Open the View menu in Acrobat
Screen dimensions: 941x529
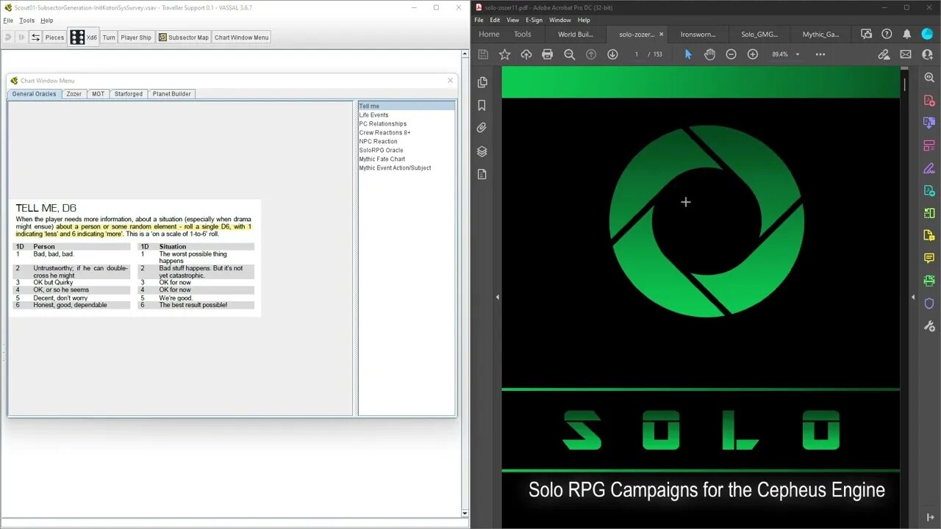pyautogui.click(x=512, y=20)
